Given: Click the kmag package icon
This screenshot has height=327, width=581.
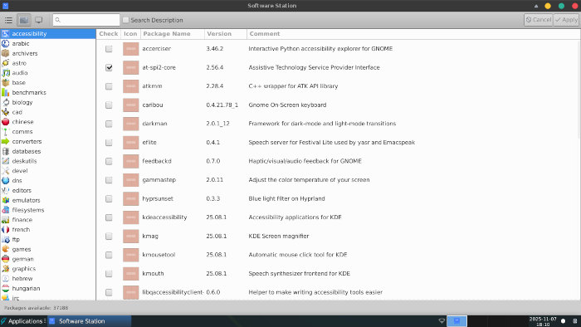Looking at the screenshot, I should (131, 237).
